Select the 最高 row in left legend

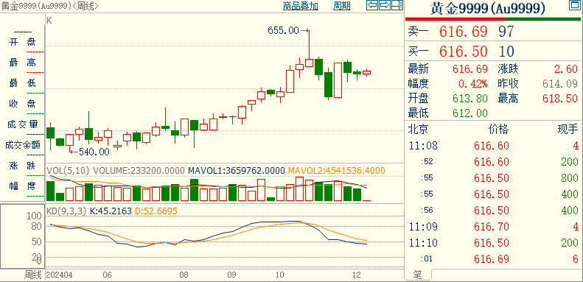point(22,63)
